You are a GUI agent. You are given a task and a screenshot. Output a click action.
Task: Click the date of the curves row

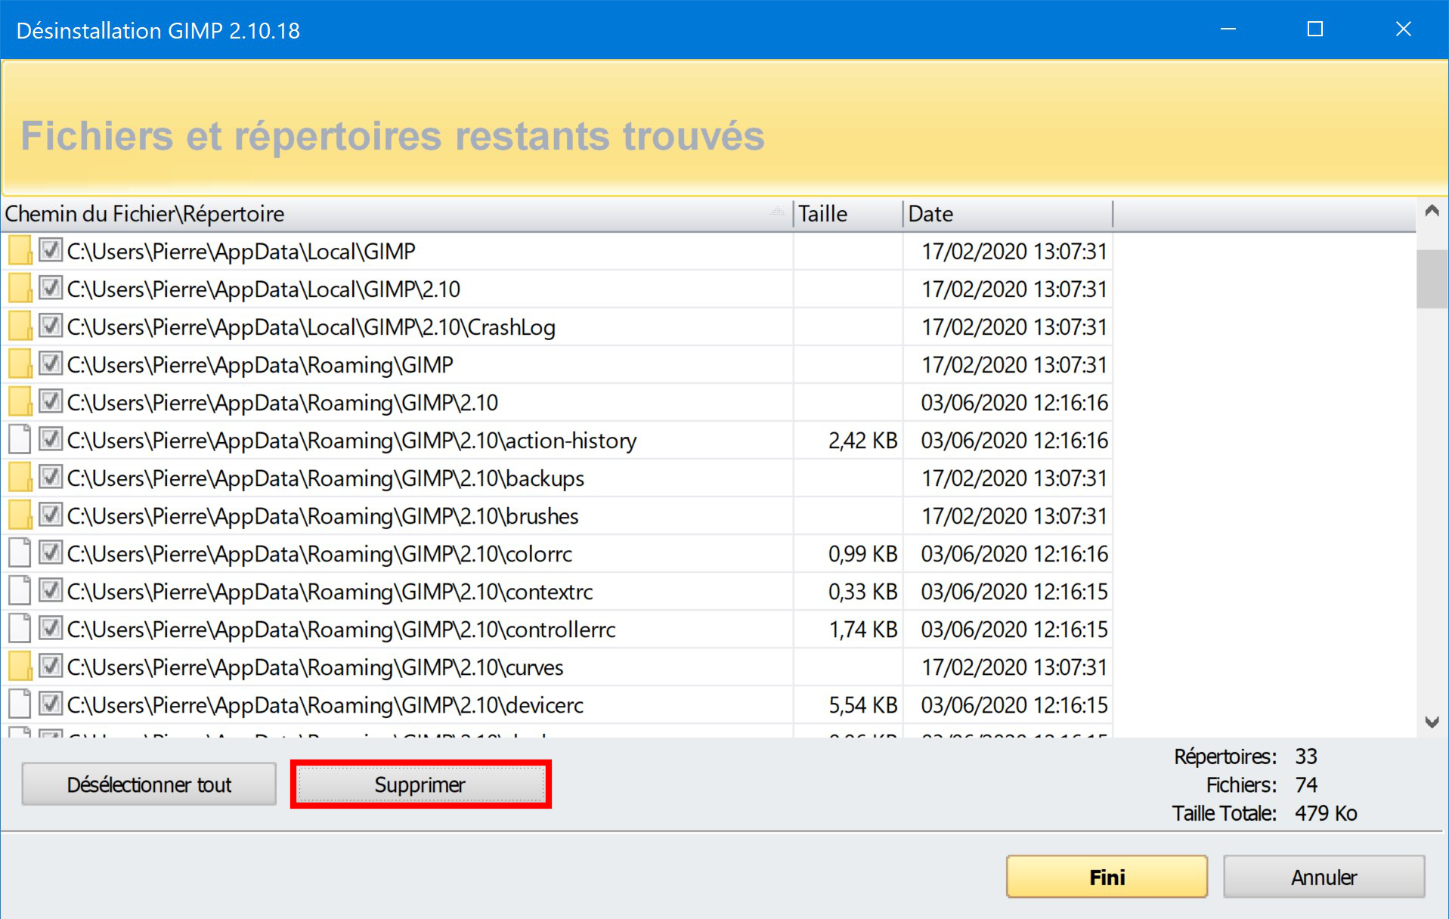pos(1014,667)
